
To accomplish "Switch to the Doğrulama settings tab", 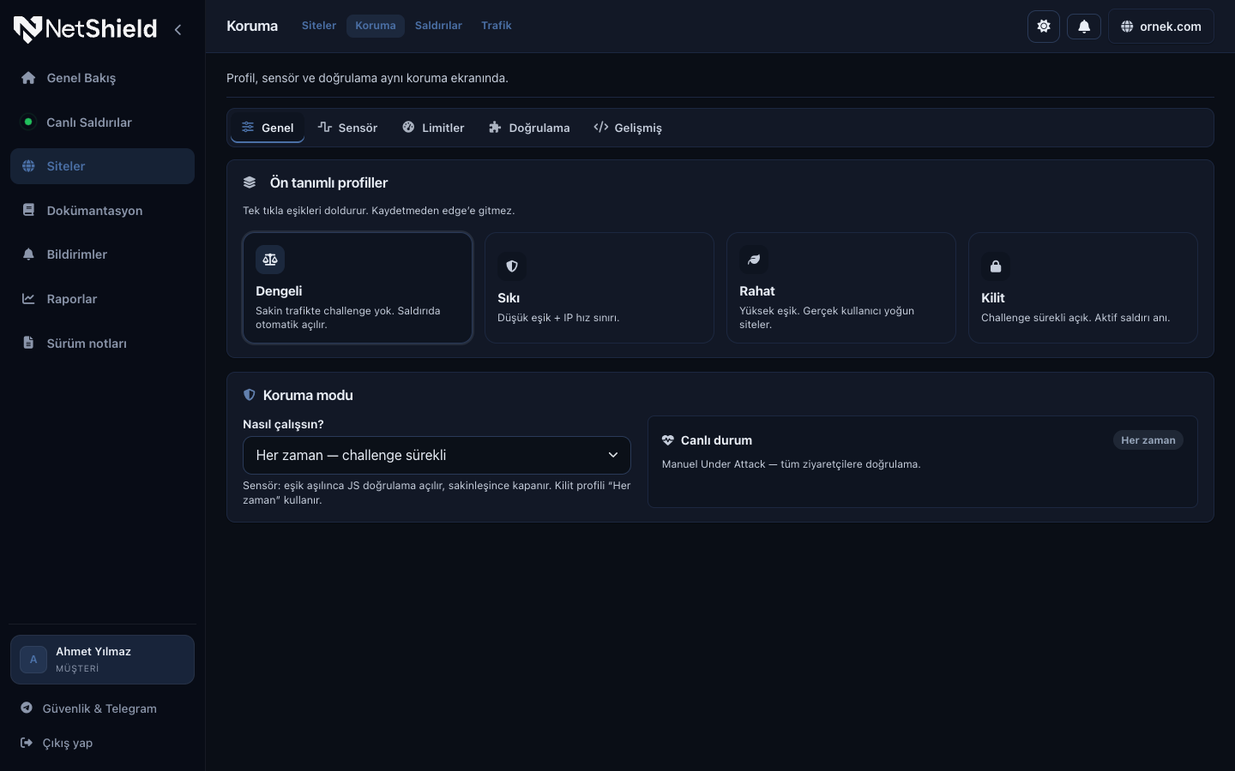I will tap(529, 128).
